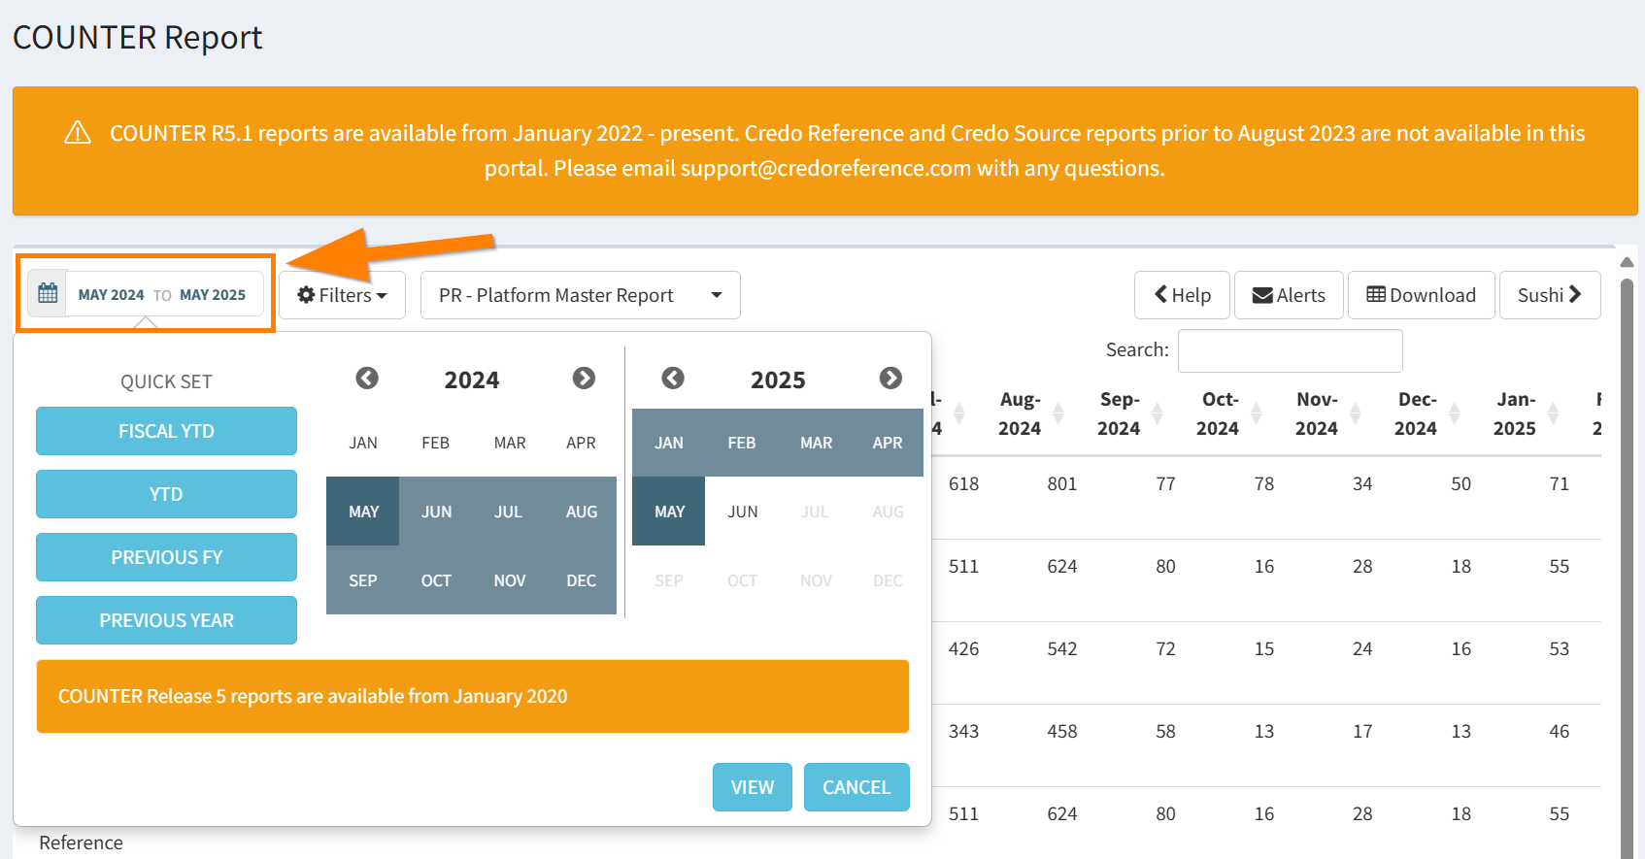Click the 72 value under Sep-2024

coord(1165,648)
